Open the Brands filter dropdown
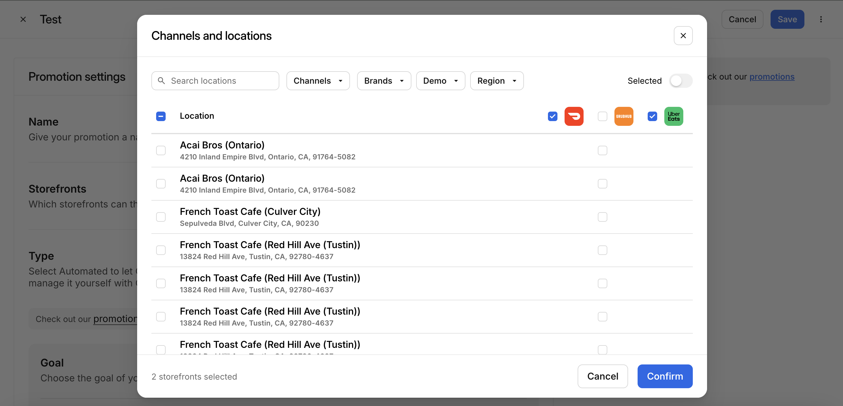The height and width of the screenshot is (406, 843). click(x=384, y=80)
